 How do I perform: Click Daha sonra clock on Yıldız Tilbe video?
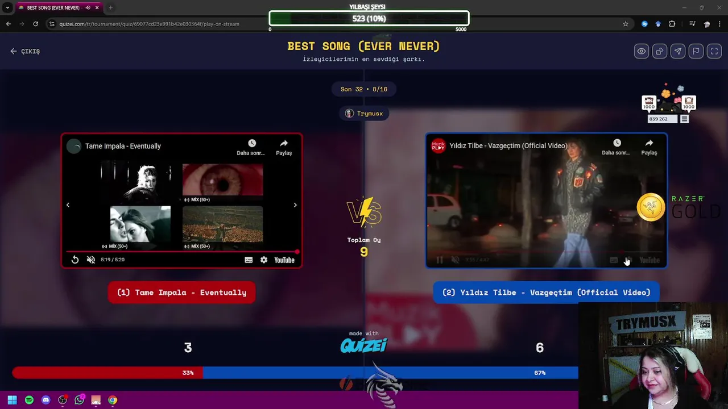617,147
